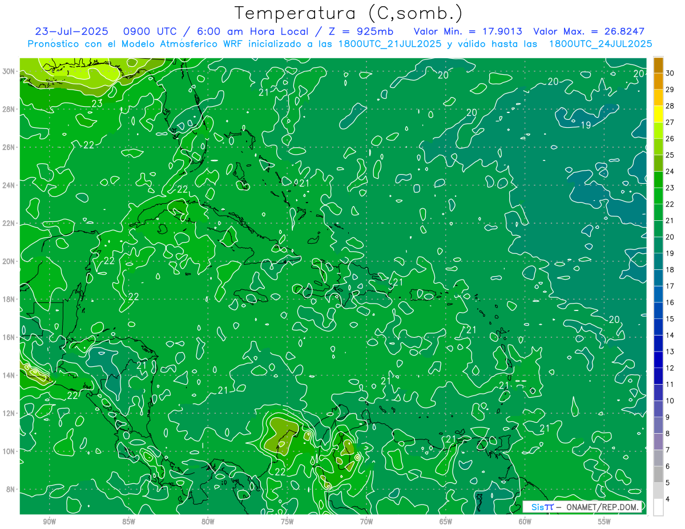Click the lavender legend swatch between 8 and 9
This screenshot has height=529, width=685.
coord(658,425)
